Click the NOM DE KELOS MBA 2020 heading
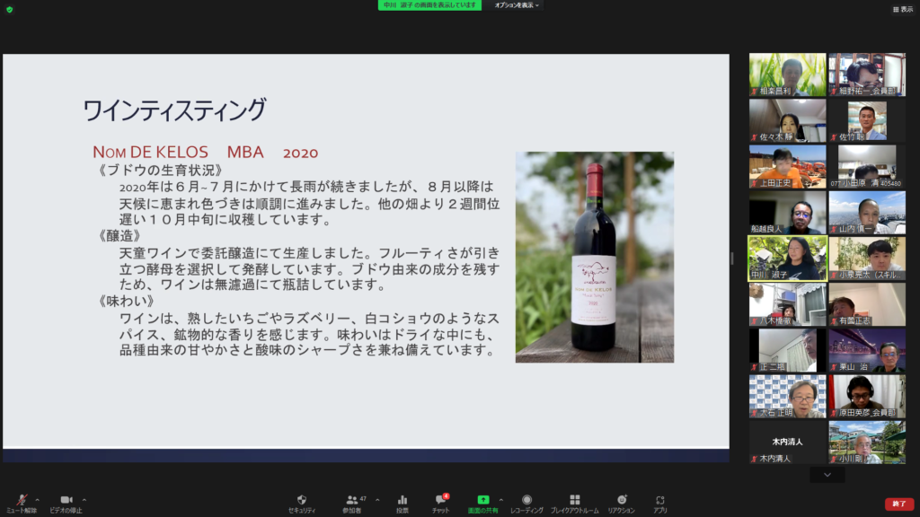Image resolution: width=920 pixels, height=517 pixels. [x=206, y=153]
